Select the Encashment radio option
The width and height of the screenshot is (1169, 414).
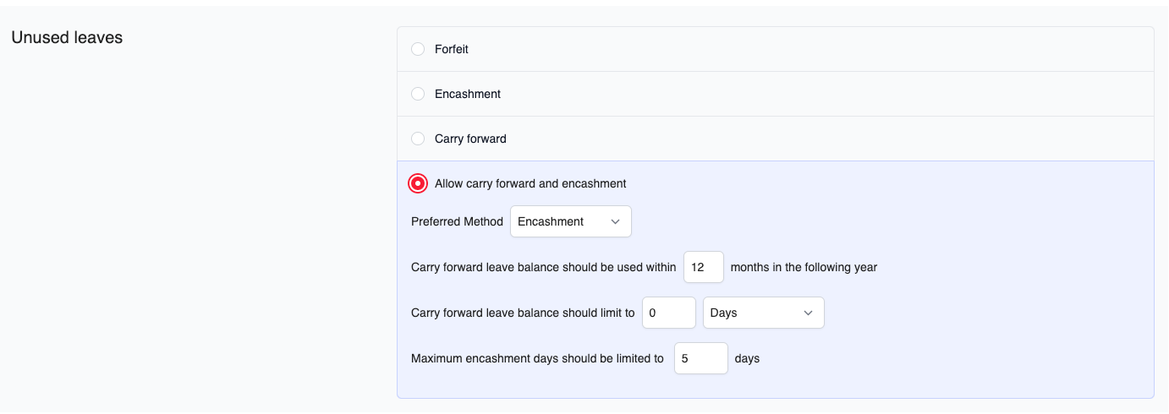pyautogui.click(x=418, y=94)
